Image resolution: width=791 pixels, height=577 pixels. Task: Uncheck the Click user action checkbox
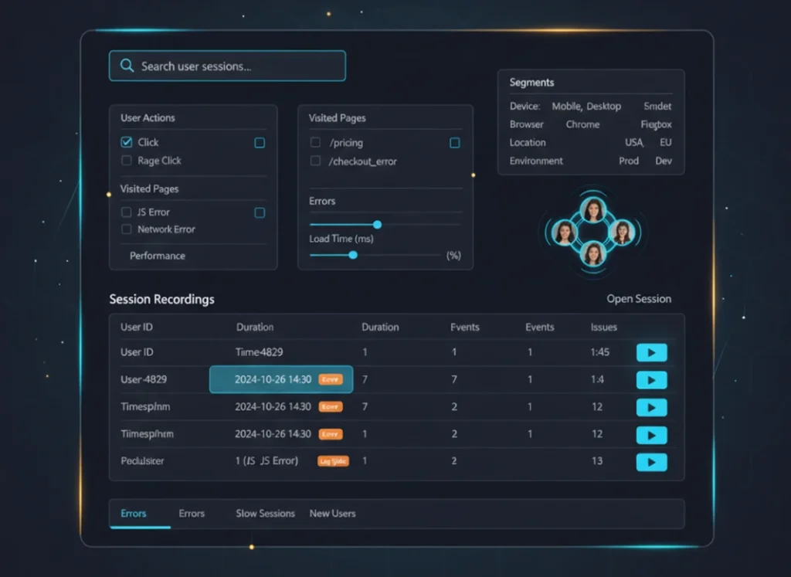point(127,142)
